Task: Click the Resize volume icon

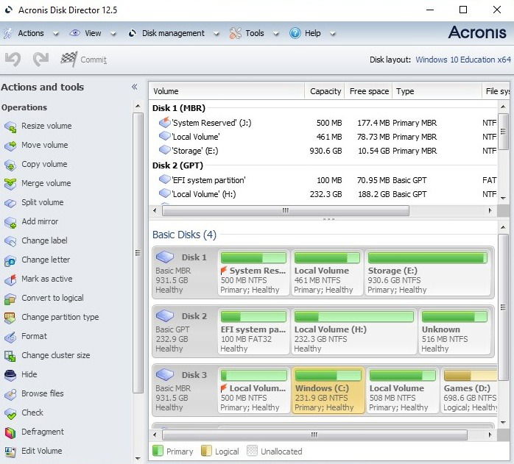Action: [x=10, y=126]
